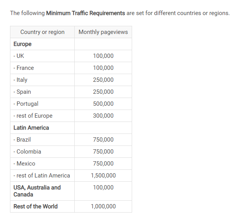
Task: Click the UK row label
Action: (x=18, y=56)
